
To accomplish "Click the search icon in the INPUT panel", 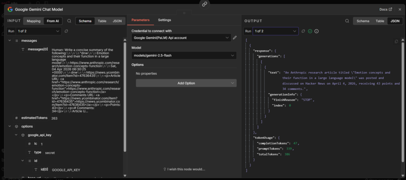I will 69,21.
